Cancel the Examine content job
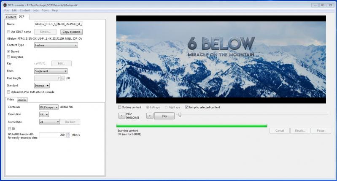The image size is (337, 181). pyautogui.click(x=280, y=130)
